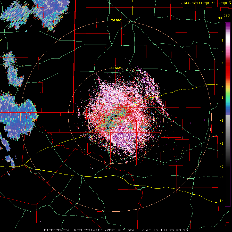Click the color scale value "3"
Image resolution: width=232 pixels, height=232 pixels.
coord(222,75)
